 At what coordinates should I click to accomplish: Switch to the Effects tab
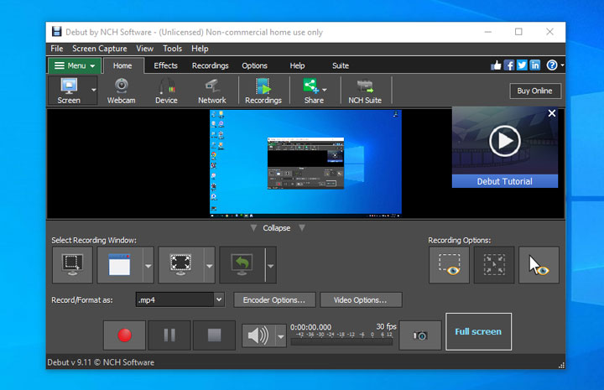(x=165, y=65)
